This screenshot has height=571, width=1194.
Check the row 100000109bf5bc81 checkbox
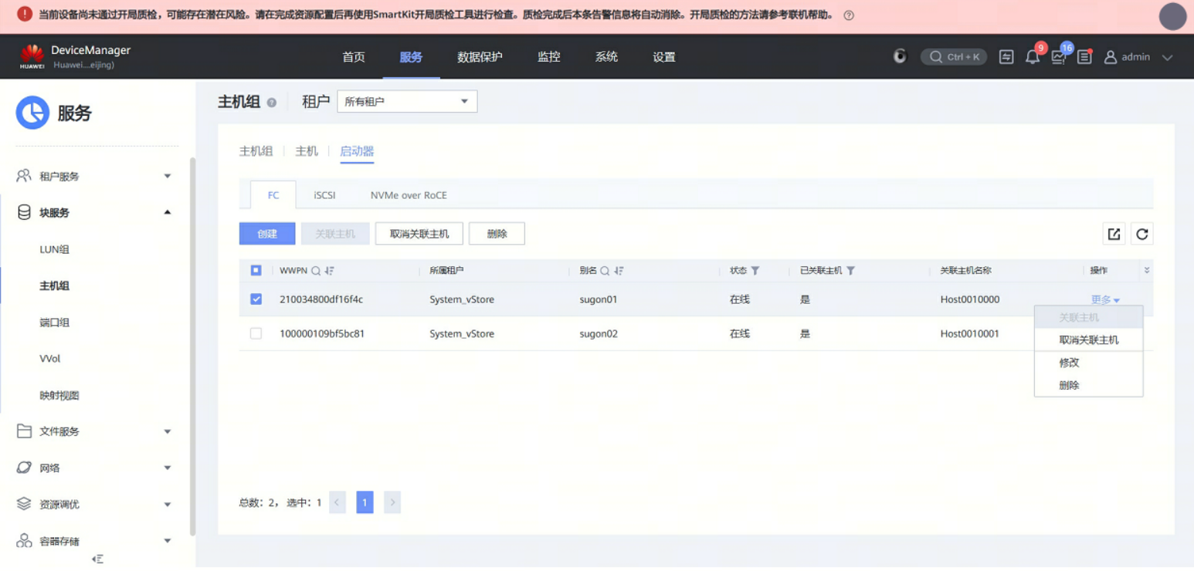(x=256, y=334)
